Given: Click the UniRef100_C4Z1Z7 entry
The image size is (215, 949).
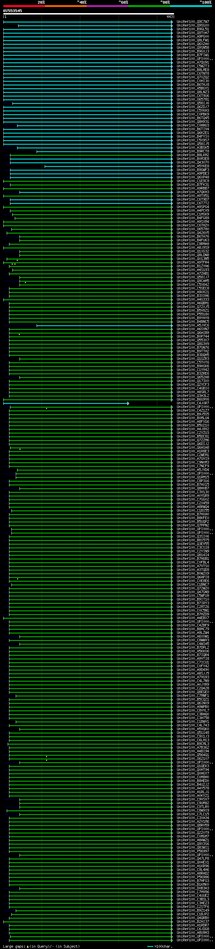Looking at the screenshot, I should 193,410.
